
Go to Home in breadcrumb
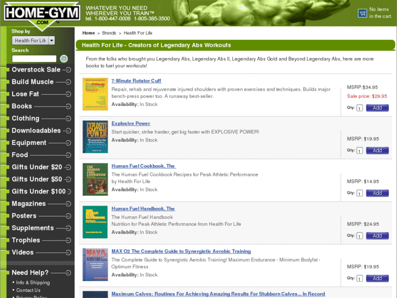(x=88, y=33)
